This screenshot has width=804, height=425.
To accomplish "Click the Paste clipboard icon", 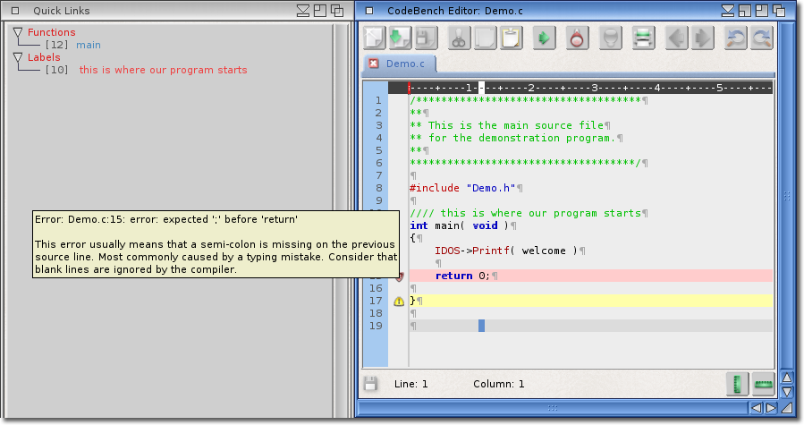I will point(511,38).
